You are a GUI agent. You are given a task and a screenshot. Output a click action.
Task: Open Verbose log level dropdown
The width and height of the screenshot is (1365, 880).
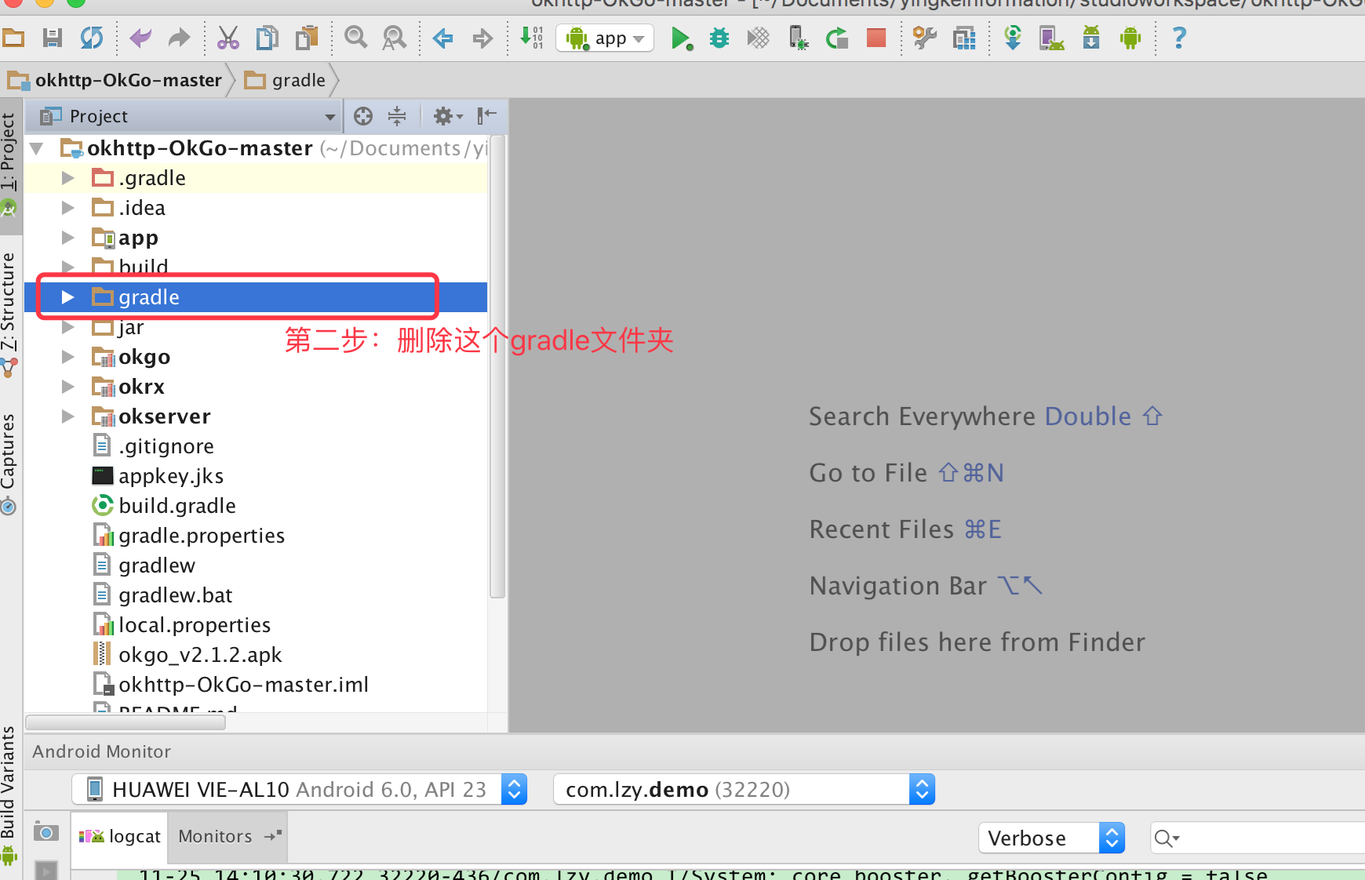pyautogui.click(x=1051, y=838)
